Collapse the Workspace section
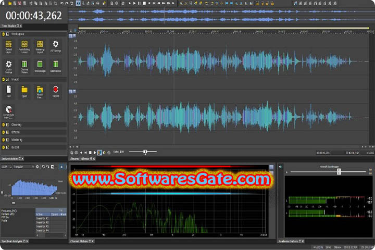The image size is (375, 250). pos(4,34)
